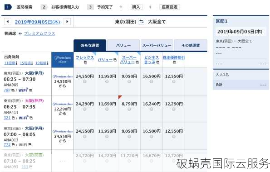Choose Premium class 24,550円から for ANA013
The width and height of the screenshot is (270, 172).
coord(63,136)
